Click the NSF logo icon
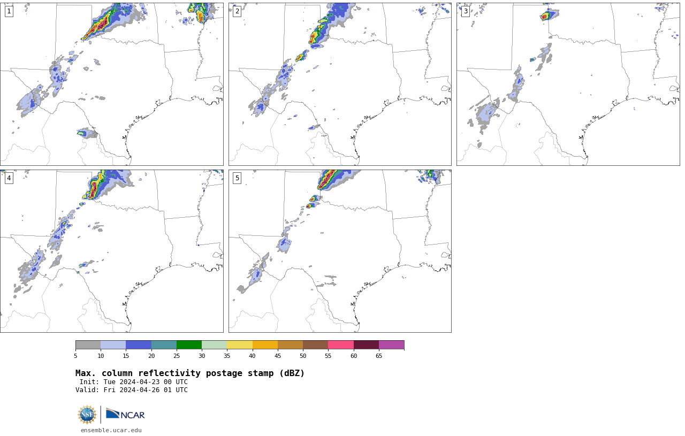Viewport: 685px width, 436px height. pyautogui.click(x=87, y=415)
